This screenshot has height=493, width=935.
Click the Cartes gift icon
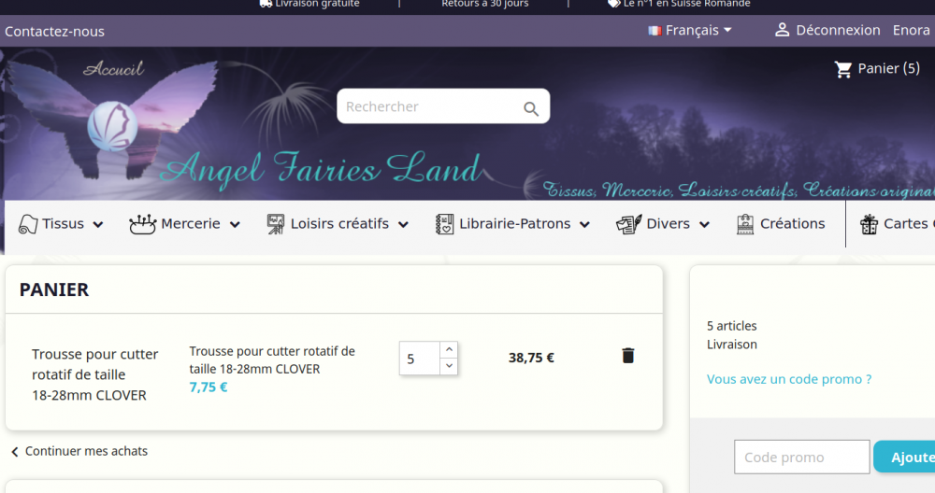869,224
